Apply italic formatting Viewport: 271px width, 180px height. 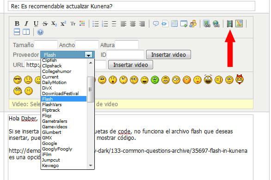(x=26, y=24)
